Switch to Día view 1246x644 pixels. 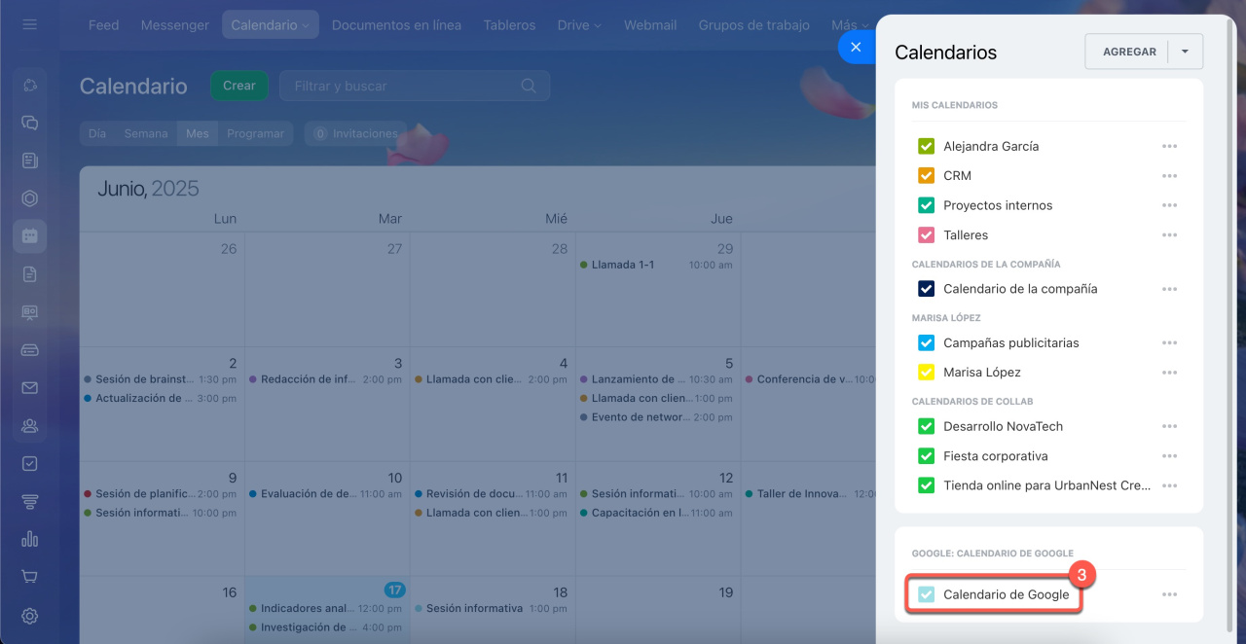click(x=97, y=133)
